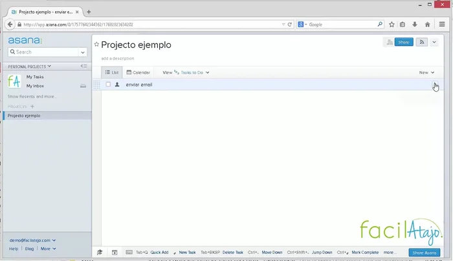Click the project members icon beside Share
453x261 pixels.
[x=389, y=42]
